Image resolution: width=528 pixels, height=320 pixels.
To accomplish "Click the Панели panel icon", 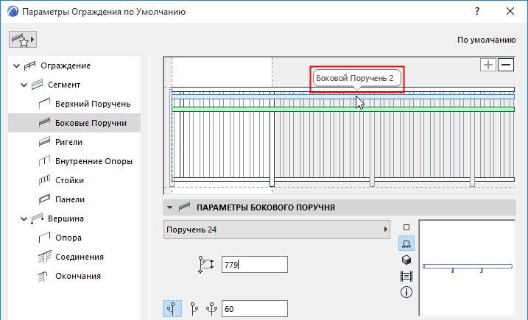I will (44, 199).
